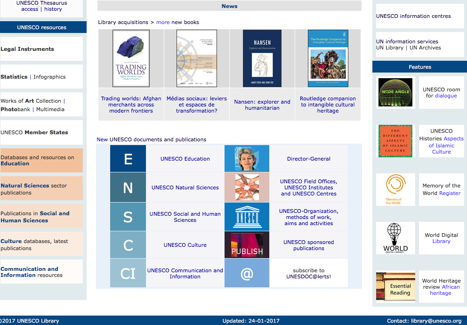467x325 pixels.
Task: Click the E icon for UNESCO Education
Action: coord(128,158)
